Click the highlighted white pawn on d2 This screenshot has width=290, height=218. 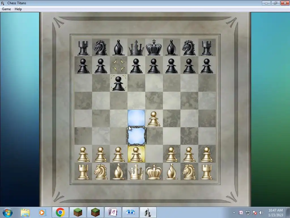136,154
